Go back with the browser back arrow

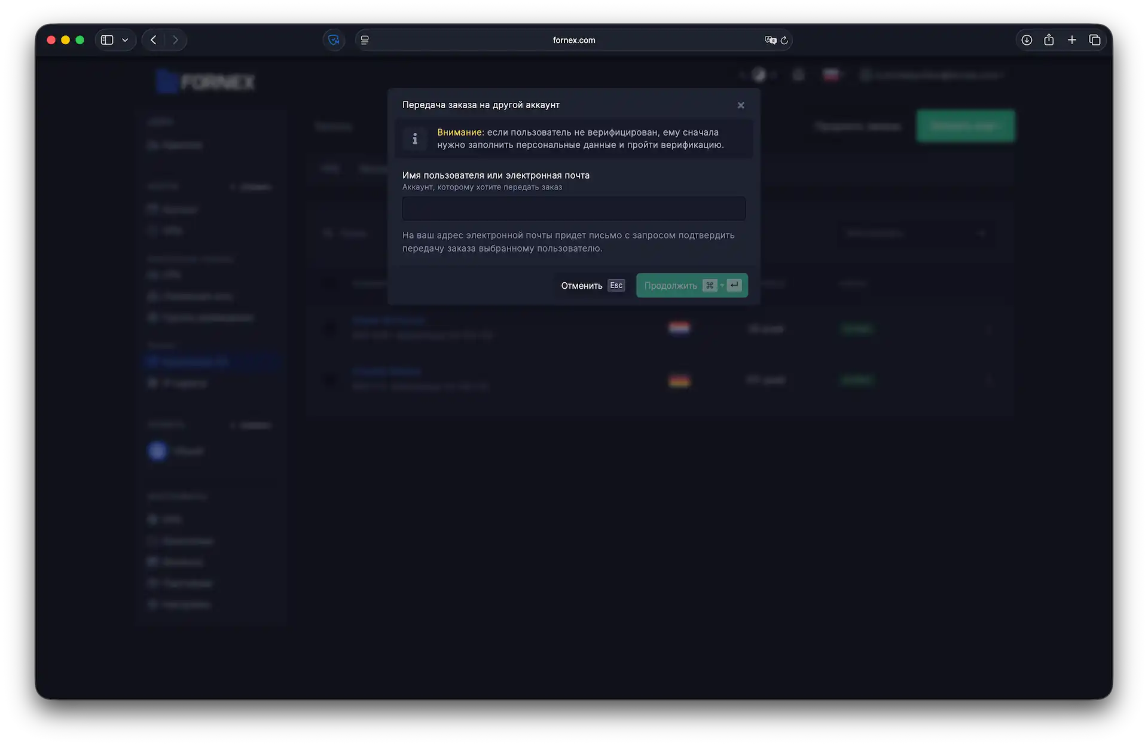[x=154, y=40]
